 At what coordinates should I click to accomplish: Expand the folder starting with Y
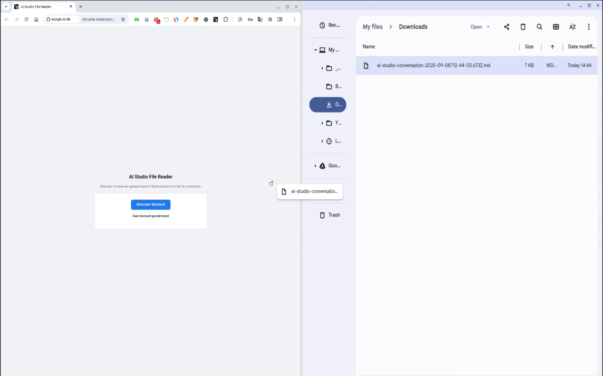pyautogui.click(x=322, y=123)
